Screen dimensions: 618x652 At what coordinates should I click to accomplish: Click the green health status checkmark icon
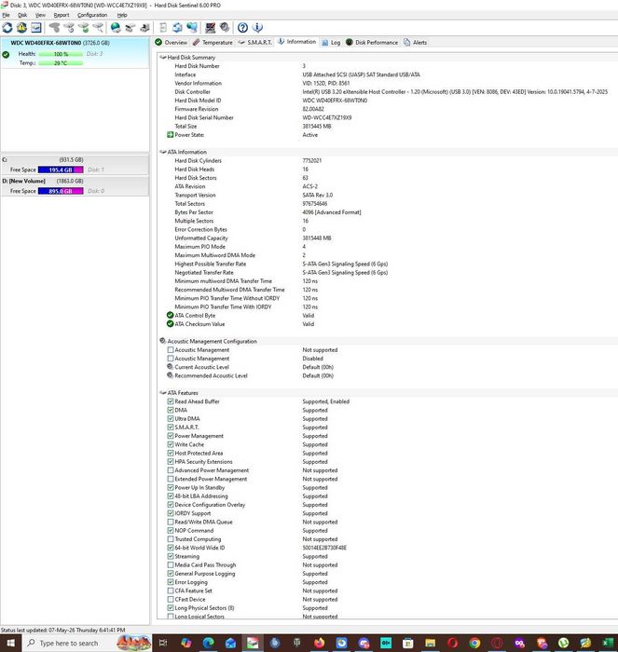(x=6, y=54)
